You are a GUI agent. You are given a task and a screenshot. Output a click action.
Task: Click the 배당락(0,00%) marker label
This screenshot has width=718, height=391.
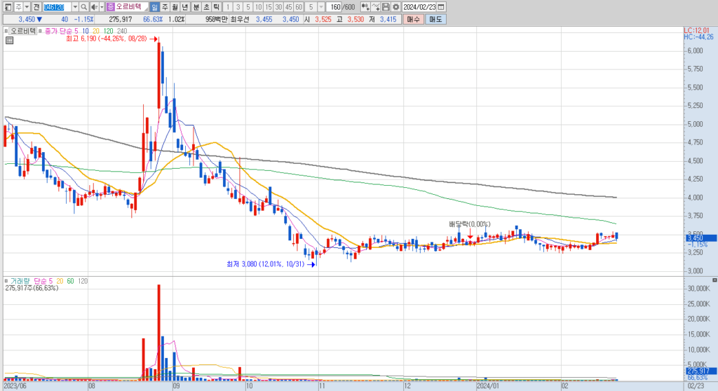click(x=469, y=224)
